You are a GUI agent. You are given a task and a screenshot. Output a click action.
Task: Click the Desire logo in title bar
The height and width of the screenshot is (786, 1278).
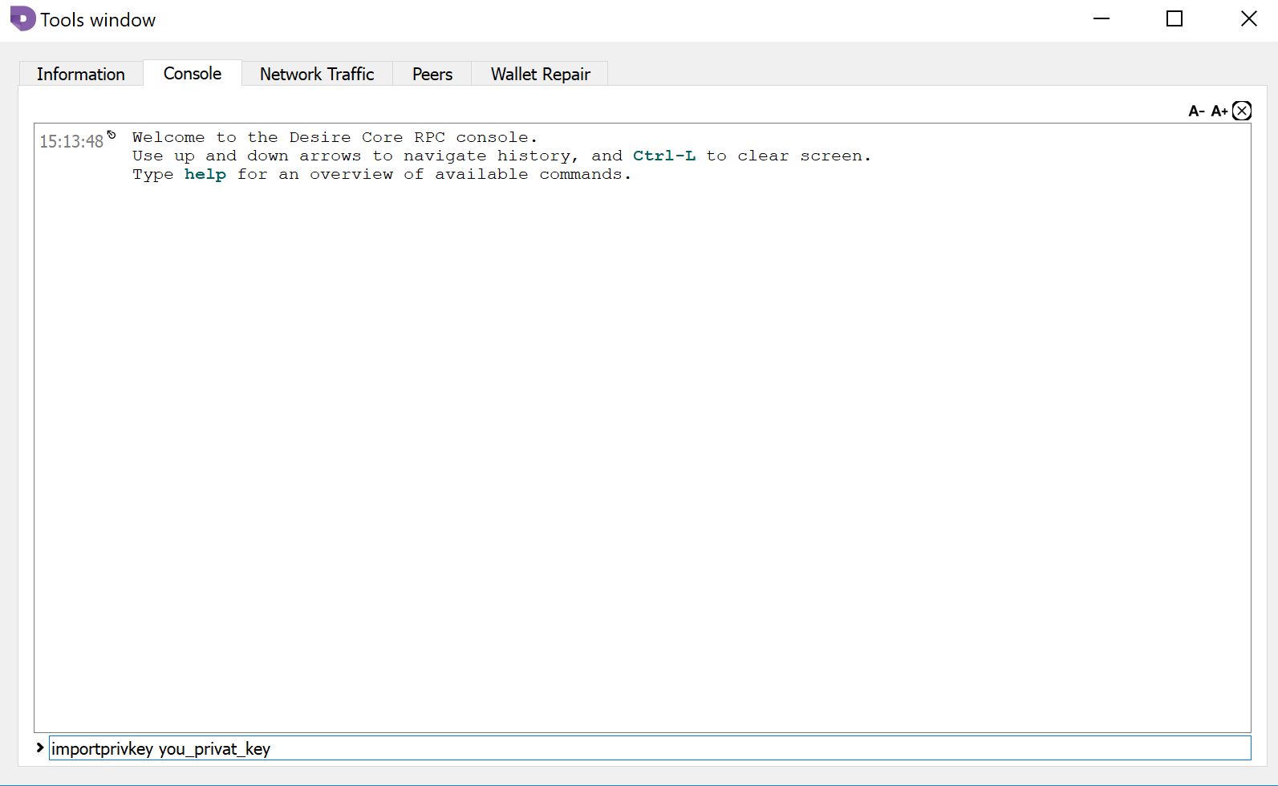22,18
